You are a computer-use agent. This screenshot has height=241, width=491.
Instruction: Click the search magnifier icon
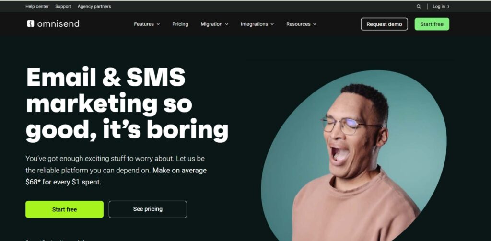point(419,6)
